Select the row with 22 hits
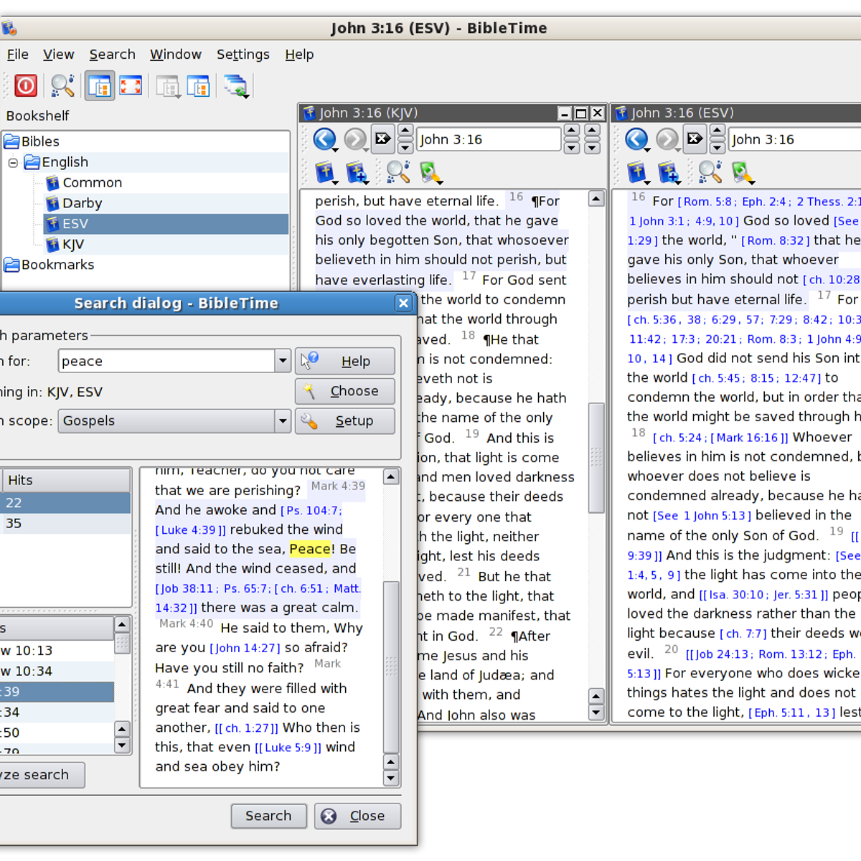Screen dimensions: 861x861 [x=65, y=503]
